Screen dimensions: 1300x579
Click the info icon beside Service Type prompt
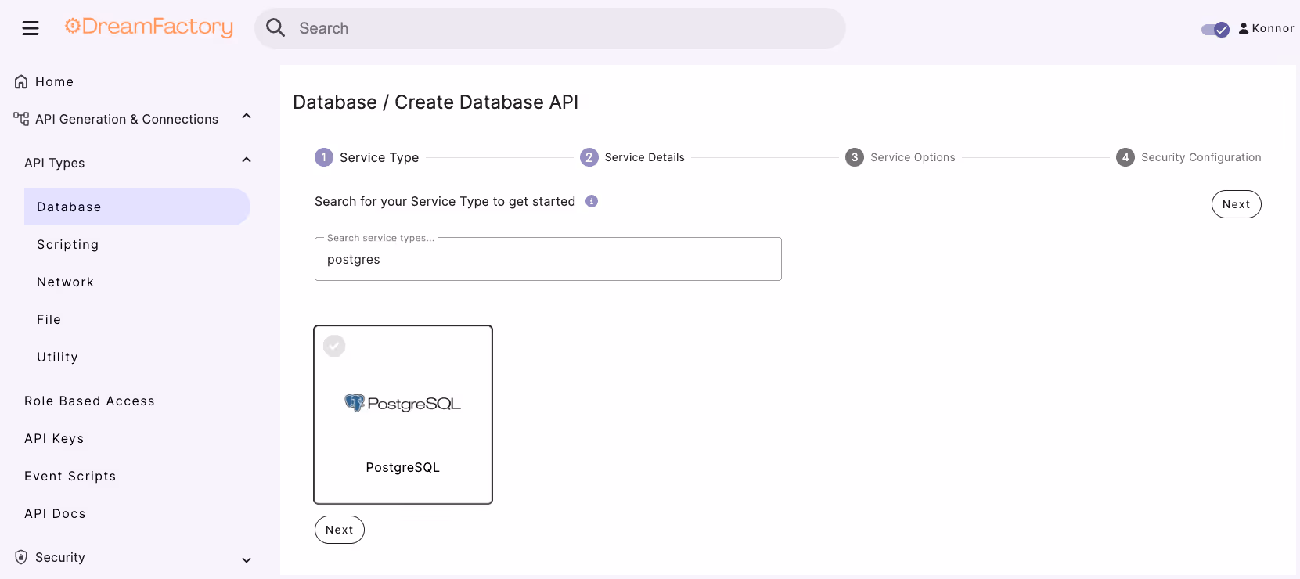click(592, 201)
